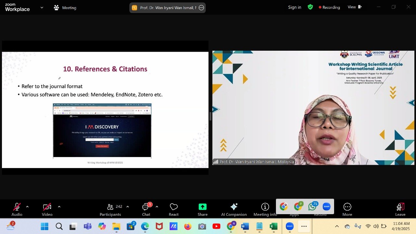Image resolution: width=416 pixels, height=234 pixels.
Task: Click the green encryption shield icon
Action: coord(310,7)
